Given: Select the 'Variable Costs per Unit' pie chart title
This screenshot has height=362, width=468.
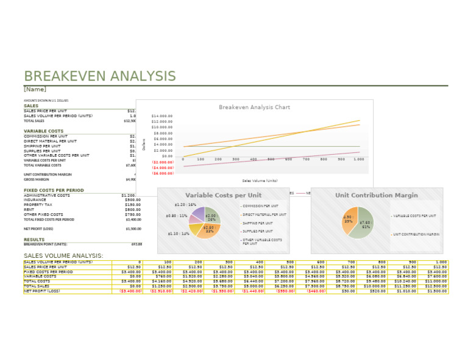Looking at the screenshot, I should 223,195.
